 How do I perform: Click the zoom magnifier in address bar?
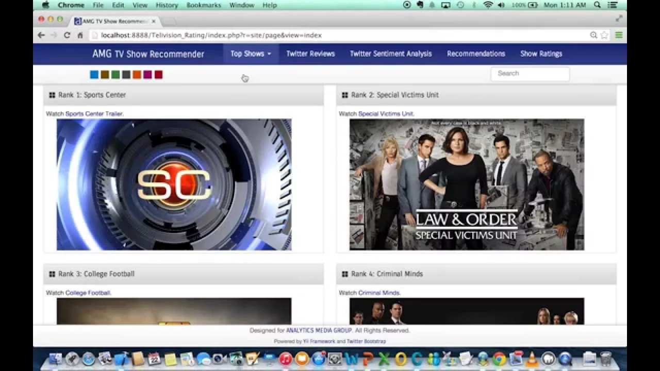[x=593, y=35]
